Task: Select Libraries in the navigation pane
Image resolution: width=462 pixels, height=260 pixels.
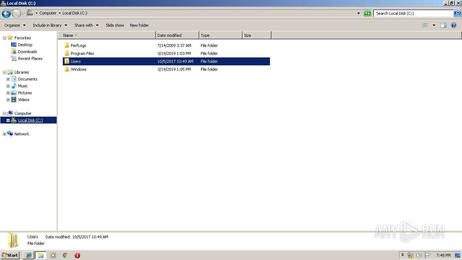Action: click(x=22, y=72)
